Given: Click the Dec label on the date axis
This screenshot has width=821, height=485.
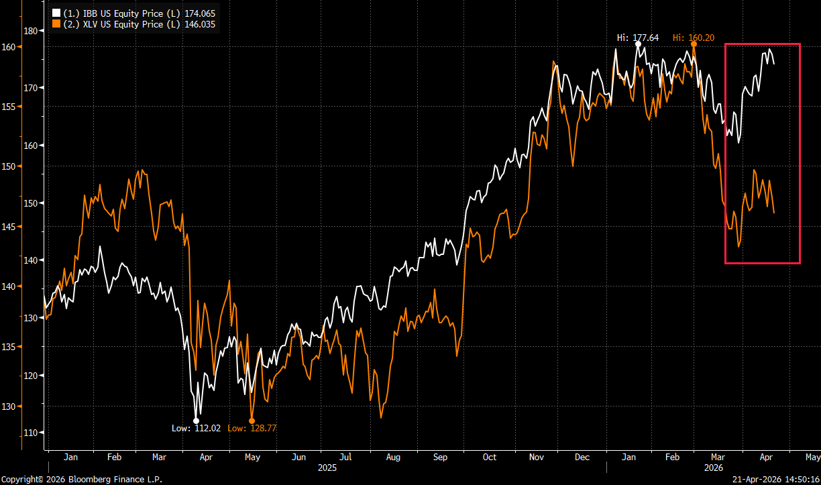Looking at the screenshot, I should click(x=582, y=457).
